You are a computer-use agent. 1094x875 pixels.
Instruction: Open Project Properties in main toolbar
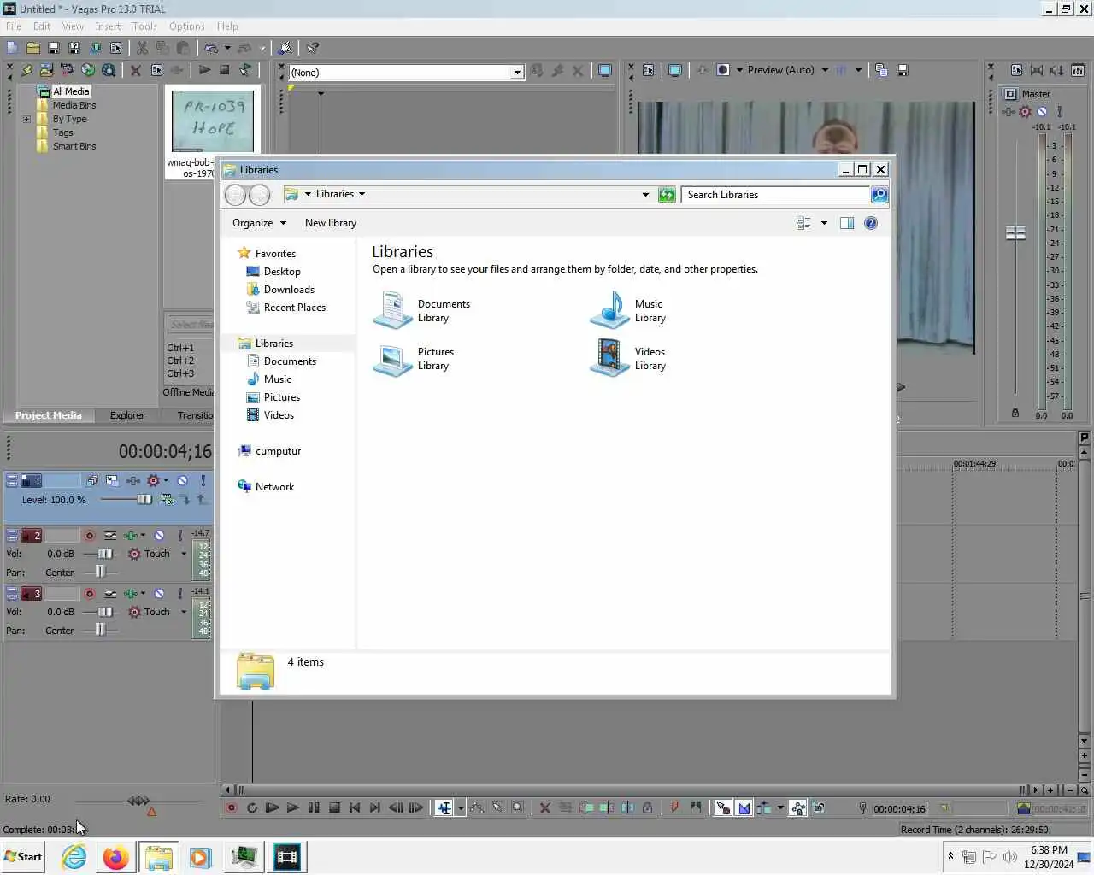click(x=115, y=48)
